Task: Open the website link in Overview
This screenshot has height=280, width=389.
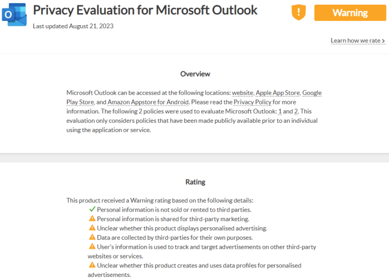Action: (x=242, y=93)
